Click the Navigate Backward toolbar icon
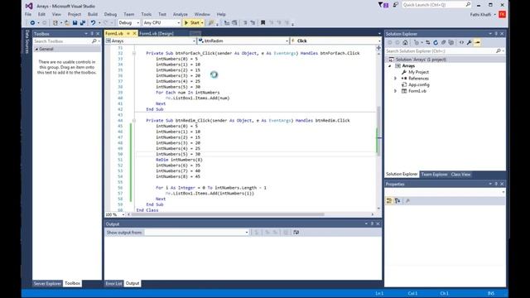This screenshot has width=530, height=298. point(32,22)
